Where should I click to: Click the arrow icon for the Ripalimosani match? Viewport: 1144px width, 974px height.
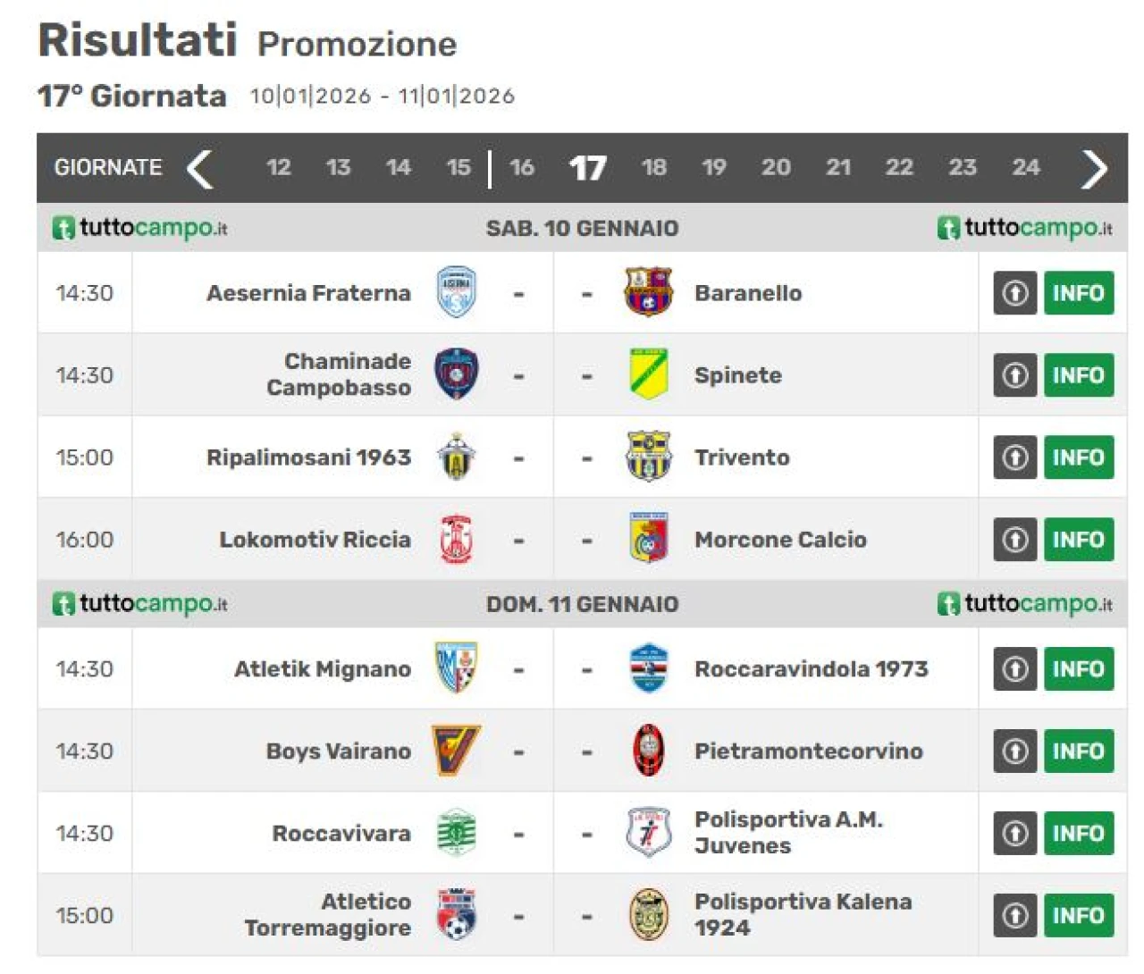click(x=1014, y=457)
